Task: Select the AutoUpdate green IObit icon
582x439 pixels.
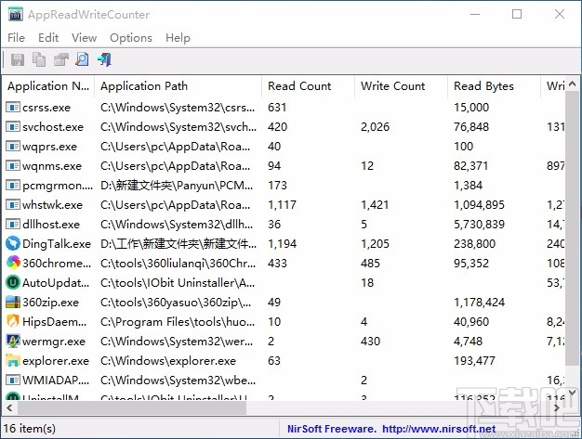Action: (13, 283)
